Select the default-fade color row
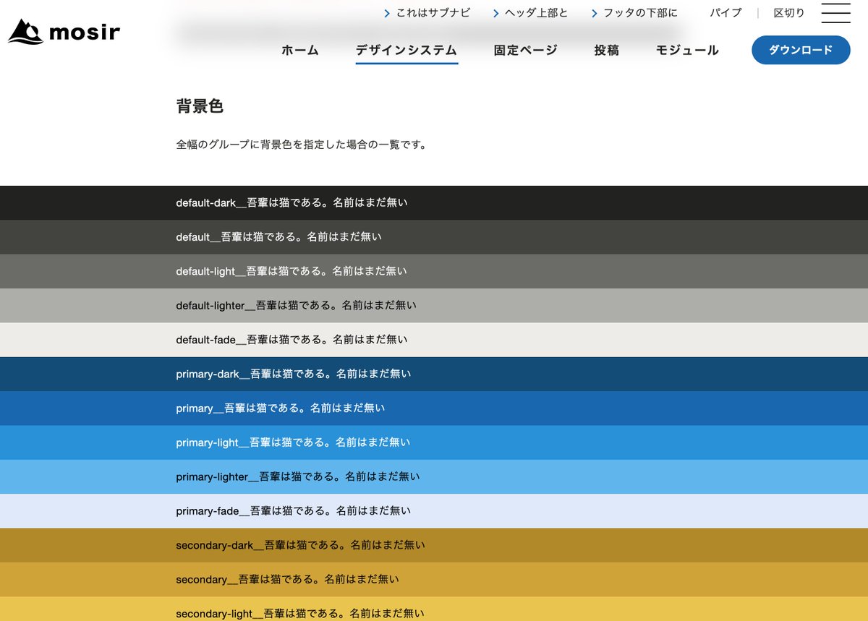This screenshot has width=868, height=621. (x=434, y=339)
